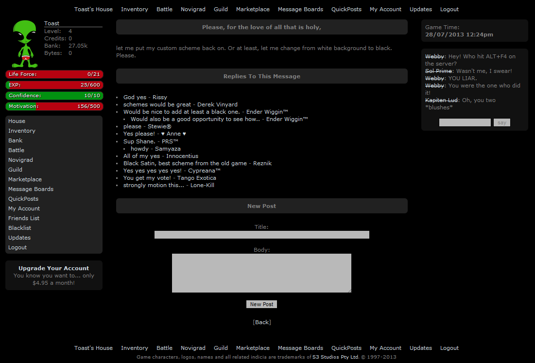535x363 pixels.
Task: Select Bank in the left sidebar
Action: 16,140
